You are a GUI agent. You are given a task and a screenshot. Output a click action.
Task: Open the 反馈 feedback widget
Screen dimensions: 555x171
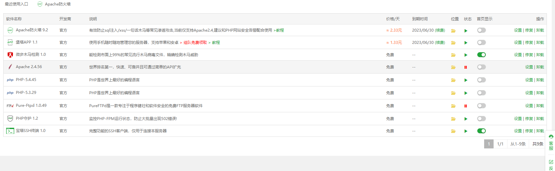pos(551,165)
